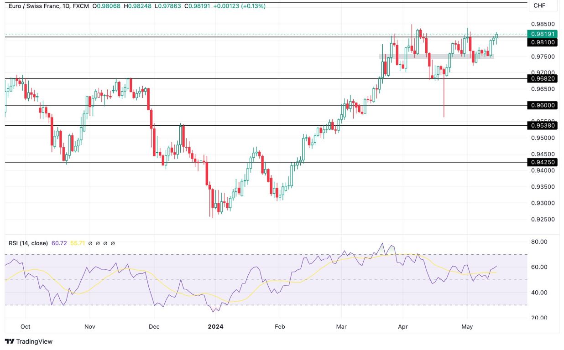The height and width of the screenshot is (350, 564).
Task: Select the horizontal line label 0.98100
Action: click(x=543, y=42)
